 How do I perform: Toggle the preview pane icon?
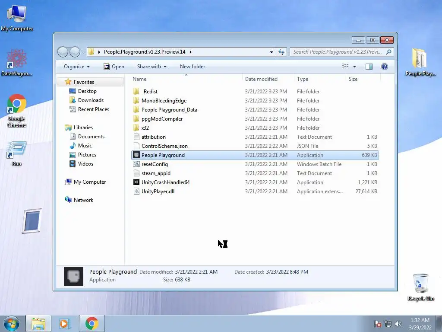click(369, 66)
